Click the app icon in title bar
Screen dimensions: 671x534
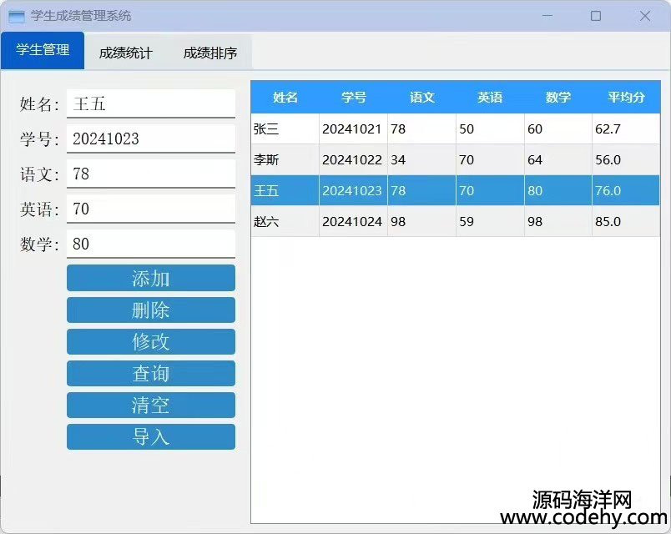coord(17,16)
